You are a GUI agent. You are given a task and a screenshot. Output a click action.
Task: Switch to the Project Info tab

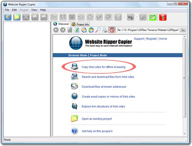pos(80,24)
